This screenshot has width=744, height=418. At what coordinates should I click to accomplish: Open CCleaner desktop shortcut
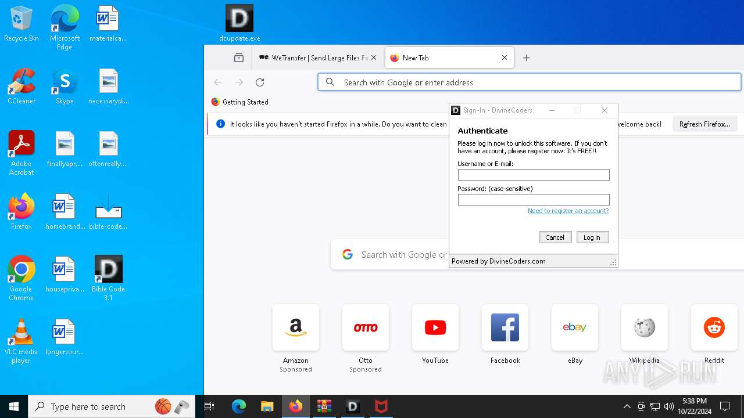coord(22,87)
